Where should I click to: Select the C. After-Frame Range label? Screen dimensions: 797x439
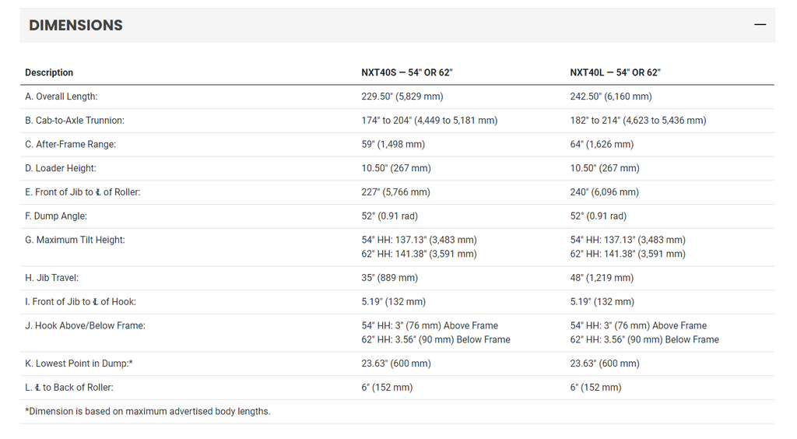pos(71,144)
